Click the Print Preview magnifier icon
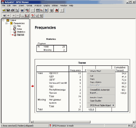136x128 pixels. pos(17,10)
